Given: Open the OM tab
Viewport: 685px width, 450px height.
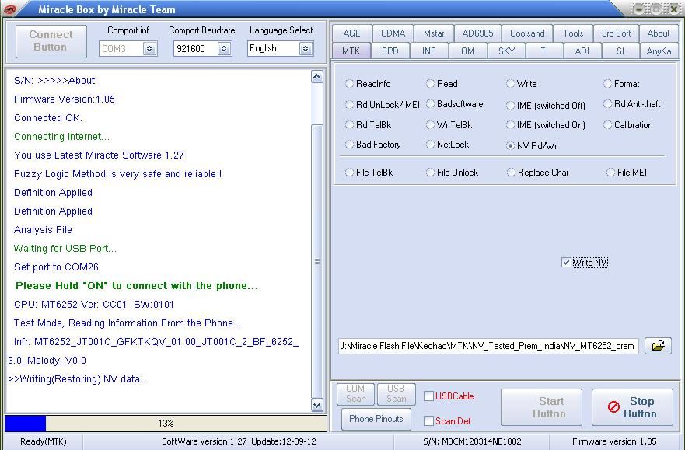Looking at the screenshot, I should pyautogui.click(x=467, y=51).
